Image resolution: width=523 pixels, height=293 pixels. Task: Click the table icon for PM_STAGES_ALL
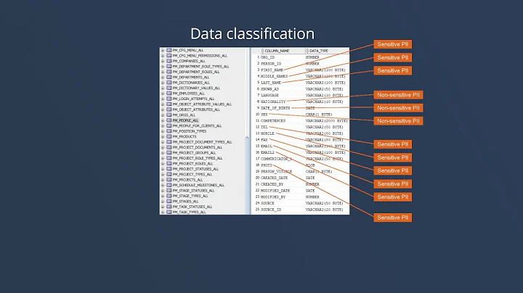pyautogui.click(x=169, y=202)
